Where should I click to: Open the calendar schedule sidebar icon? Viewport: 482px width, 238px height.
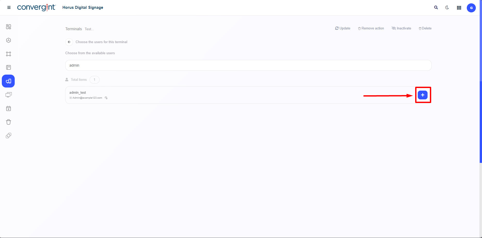pos(9,108)
